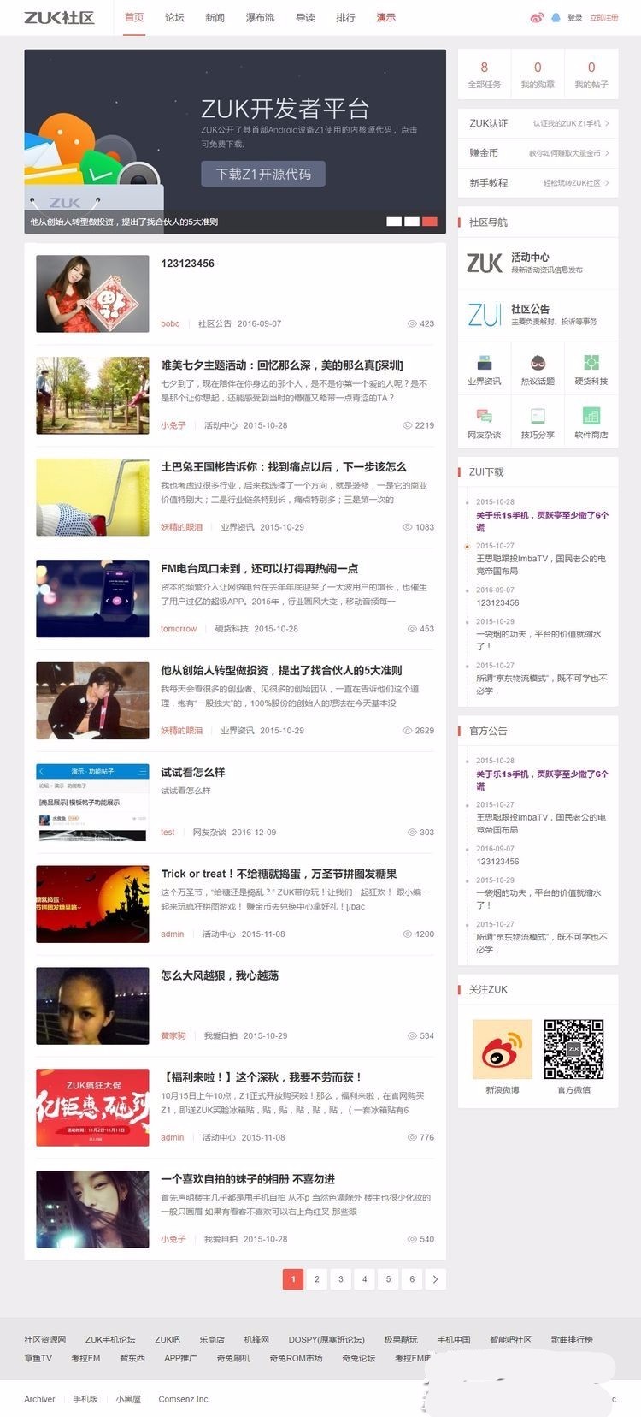Click author tomorrow on FM电台 post
Viewport: 641px width, 1417px height.
pos(179,629)
